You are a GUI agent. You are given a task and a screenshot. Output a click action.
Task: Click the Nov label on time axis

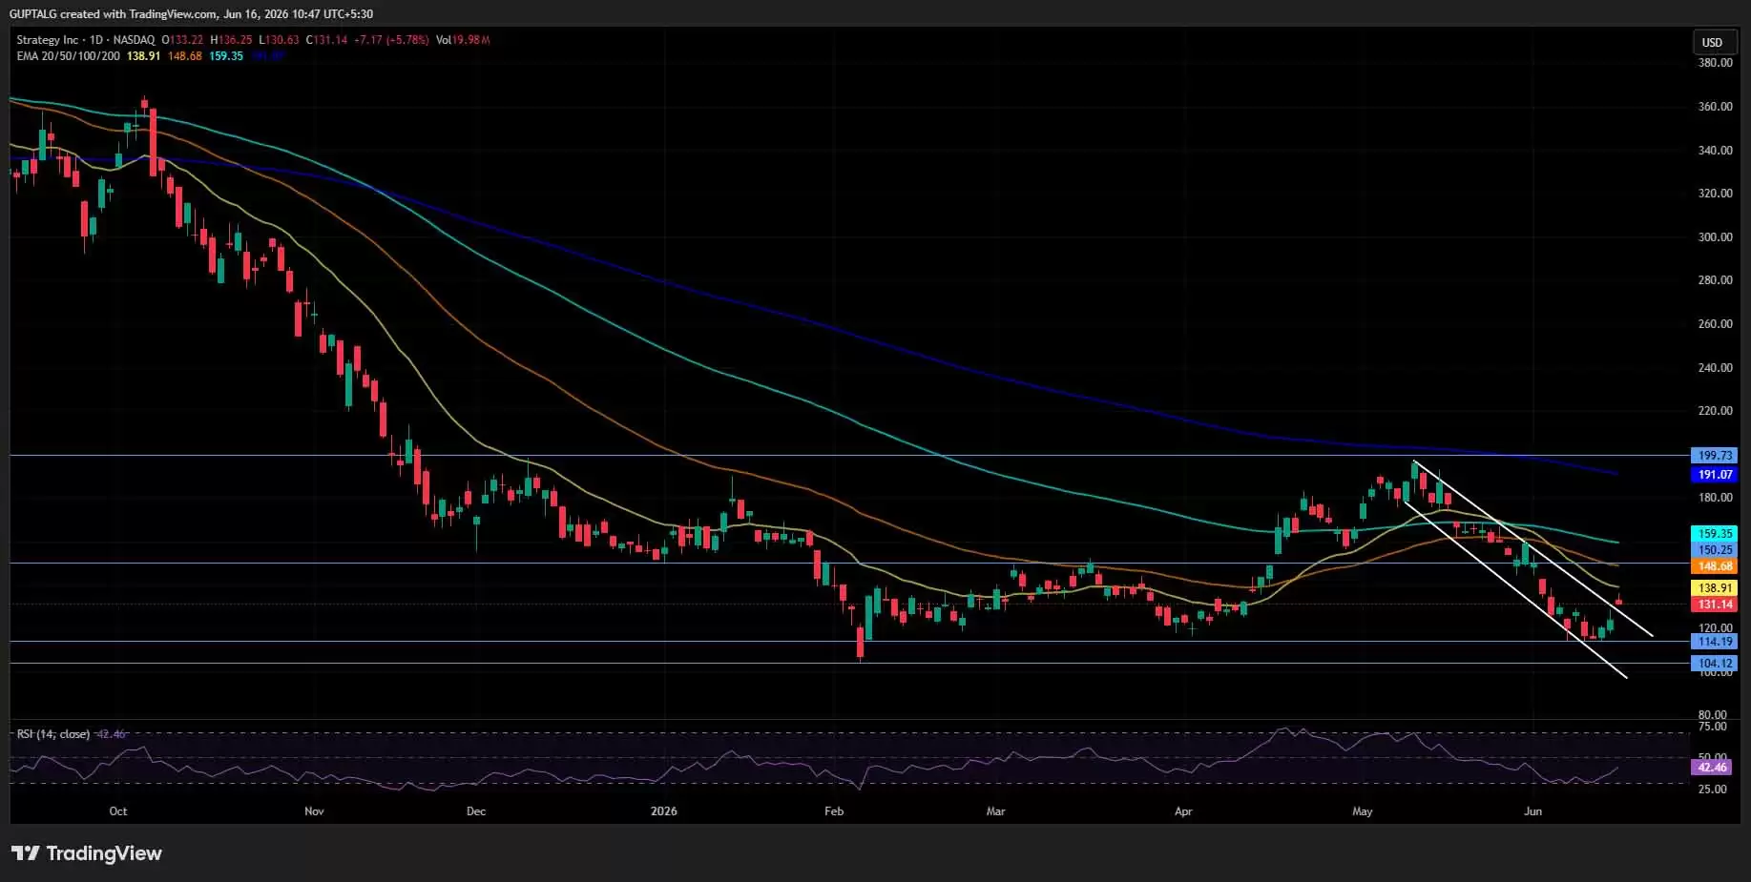(x=314, y=811)
